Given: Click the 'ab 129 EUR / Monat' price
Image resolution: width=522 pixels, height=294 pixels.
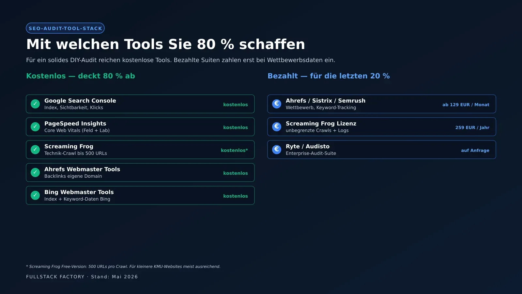Looking at the screenshot, I should pos(466,105).
